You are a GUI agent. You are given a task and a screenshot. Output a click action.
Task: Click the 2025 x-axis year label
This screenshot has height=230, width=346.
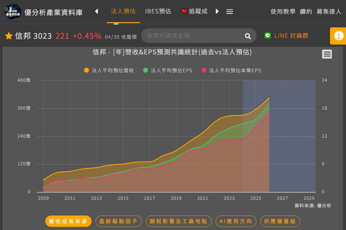[x=256, y=198]
